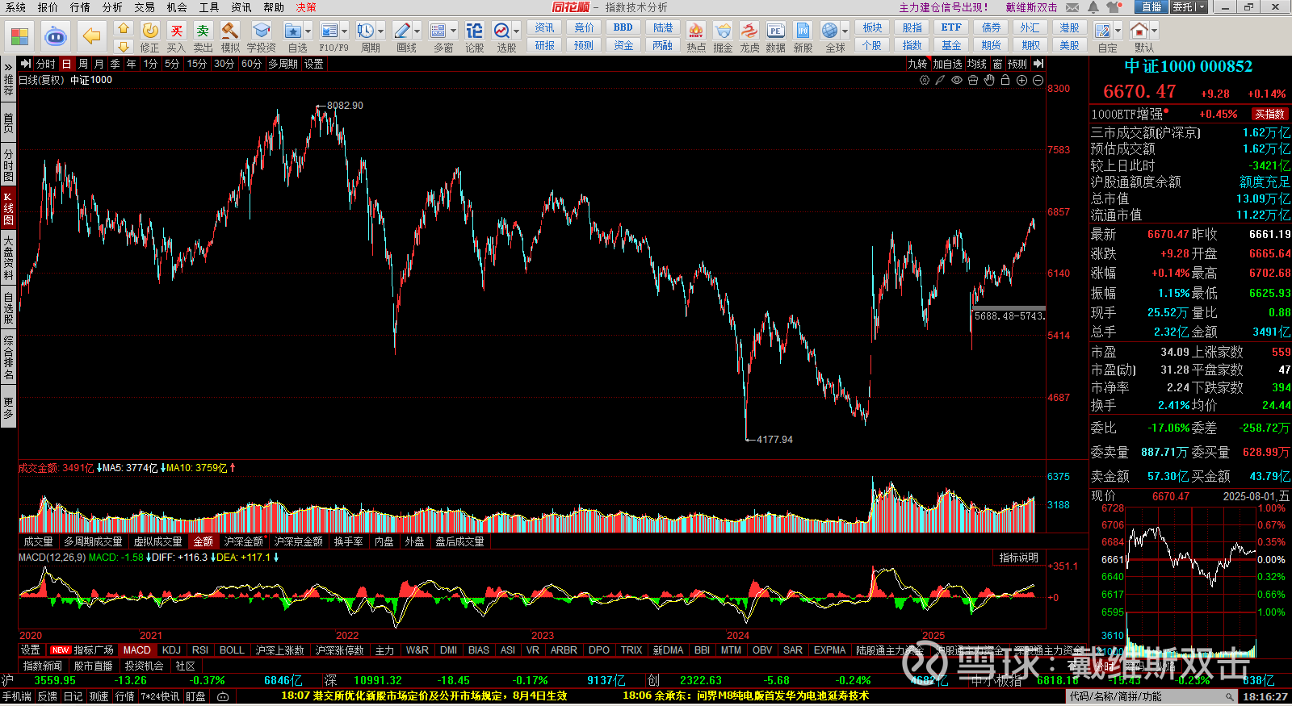Expand the left sidebar double-arrow

point(8,67)
